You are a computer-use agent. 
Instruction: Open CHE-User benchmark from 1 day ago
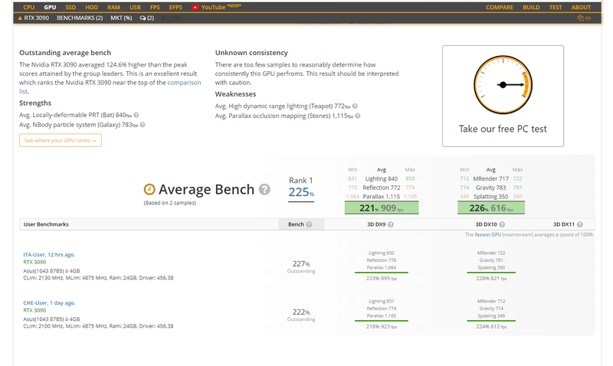click(x=49, y=302)
